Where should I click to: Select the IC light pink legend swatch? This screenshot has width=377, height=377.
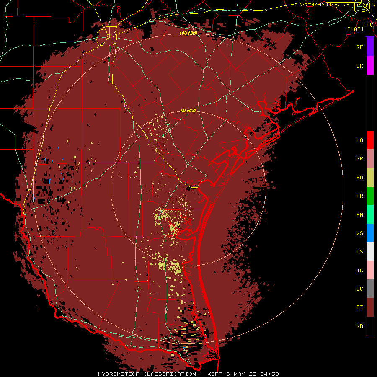(370, 270)
